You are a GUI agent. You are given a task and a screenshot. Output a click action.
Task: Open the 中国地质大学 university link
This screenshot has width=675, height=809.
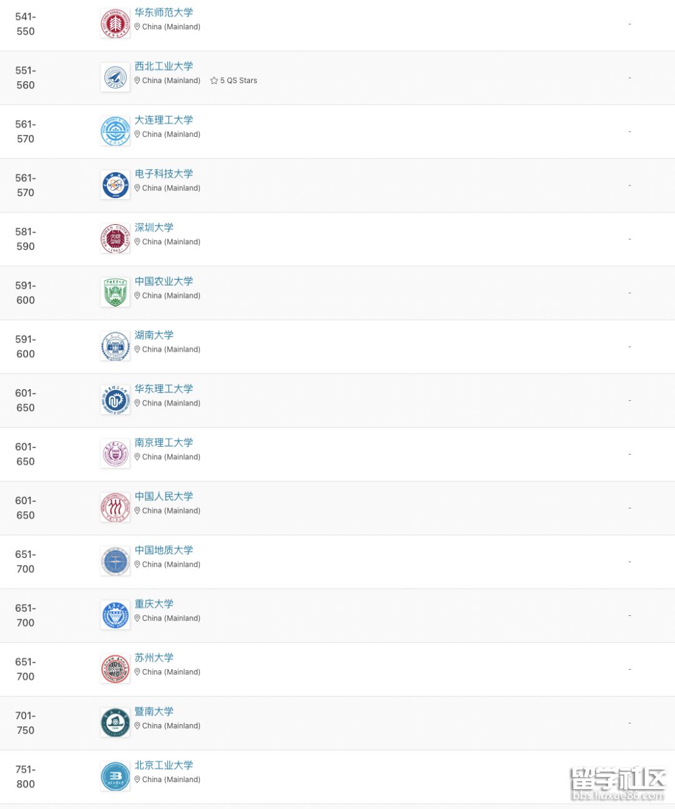[x=164, y=550]
